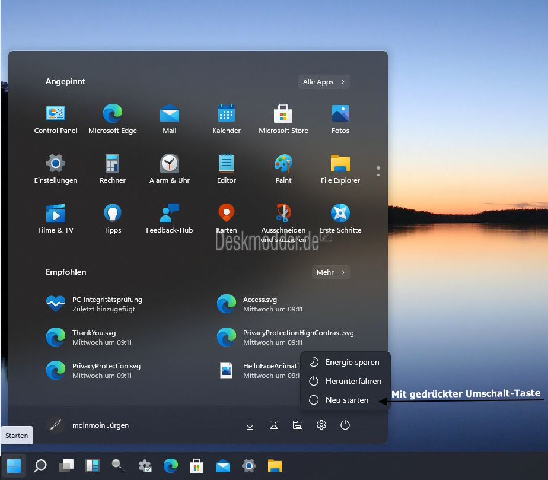Open the Alarm & Uhr app

point(170,169)
